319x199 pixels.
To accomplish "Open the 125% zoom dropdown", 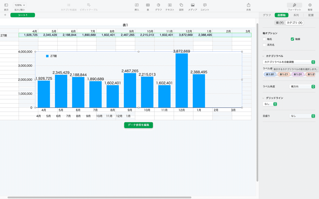I will tap(20, 5).
